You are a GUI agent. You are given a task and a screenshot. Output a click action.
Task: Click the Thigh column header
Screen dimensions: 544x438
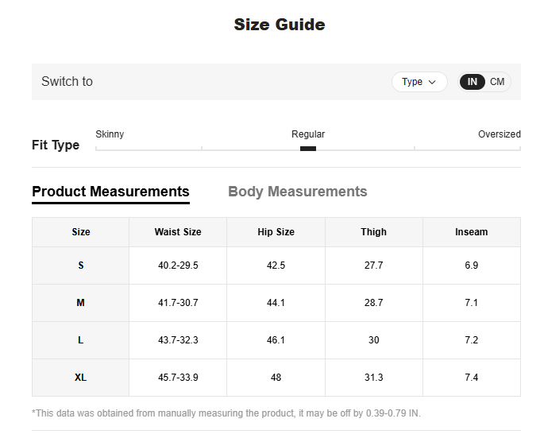pos(373,232)
